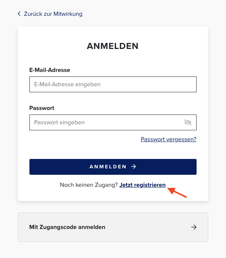Click placeholder text Passwort eingeben
Image resolution: width=226 pixels, height=258 pixels.
[x=59, y=122]
